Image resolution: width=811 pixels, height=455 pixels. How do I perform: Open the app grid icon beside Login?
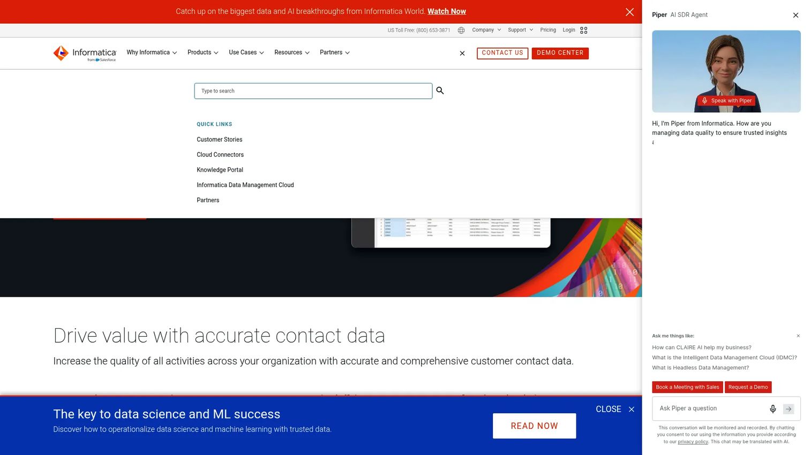point(584,30)
